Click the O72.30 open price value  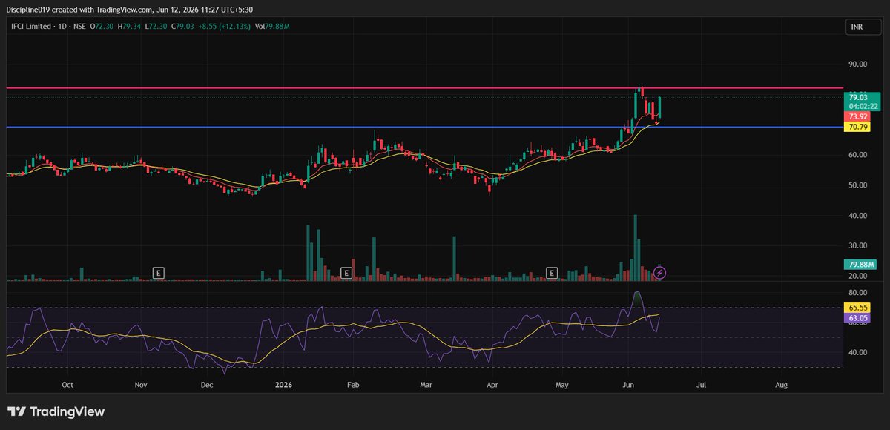tap(101, 26)
